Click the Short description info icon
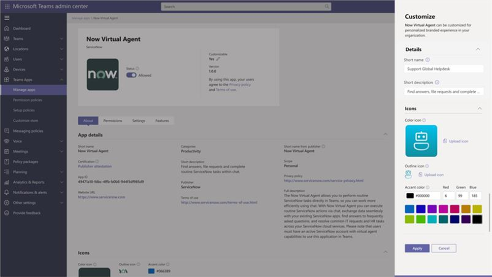The image size is (492, 277). point(437,82)
